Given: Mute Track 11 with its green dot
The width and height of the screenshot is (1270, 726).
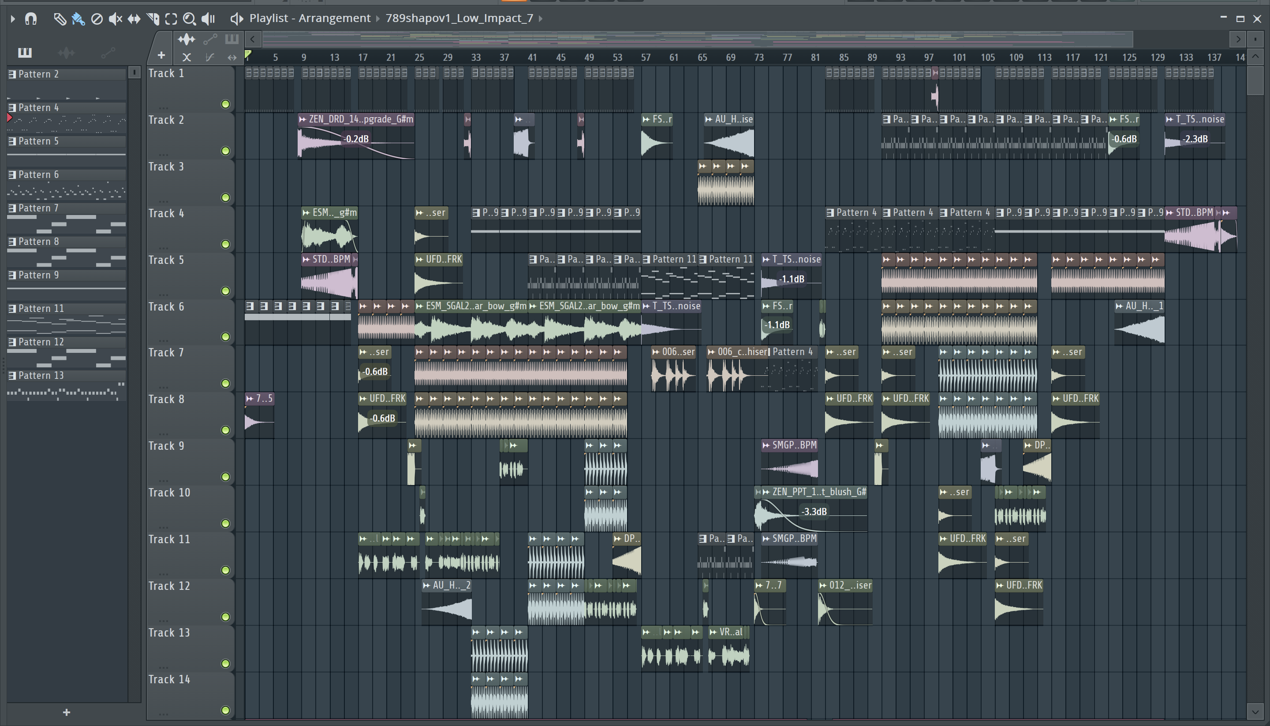Looking at the screenshot, I should pyautogui.click(x=225, y=570).
